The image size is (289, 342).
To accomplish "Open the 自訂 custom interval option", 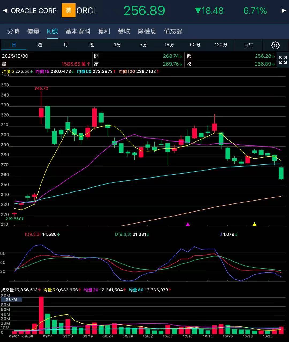I will point(248,45).
